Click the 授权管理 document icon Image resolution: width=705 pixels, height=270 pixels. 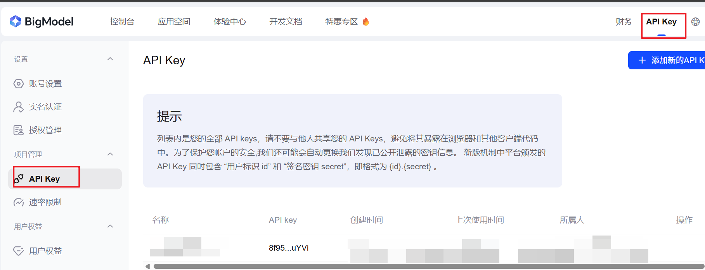point(19,130)
